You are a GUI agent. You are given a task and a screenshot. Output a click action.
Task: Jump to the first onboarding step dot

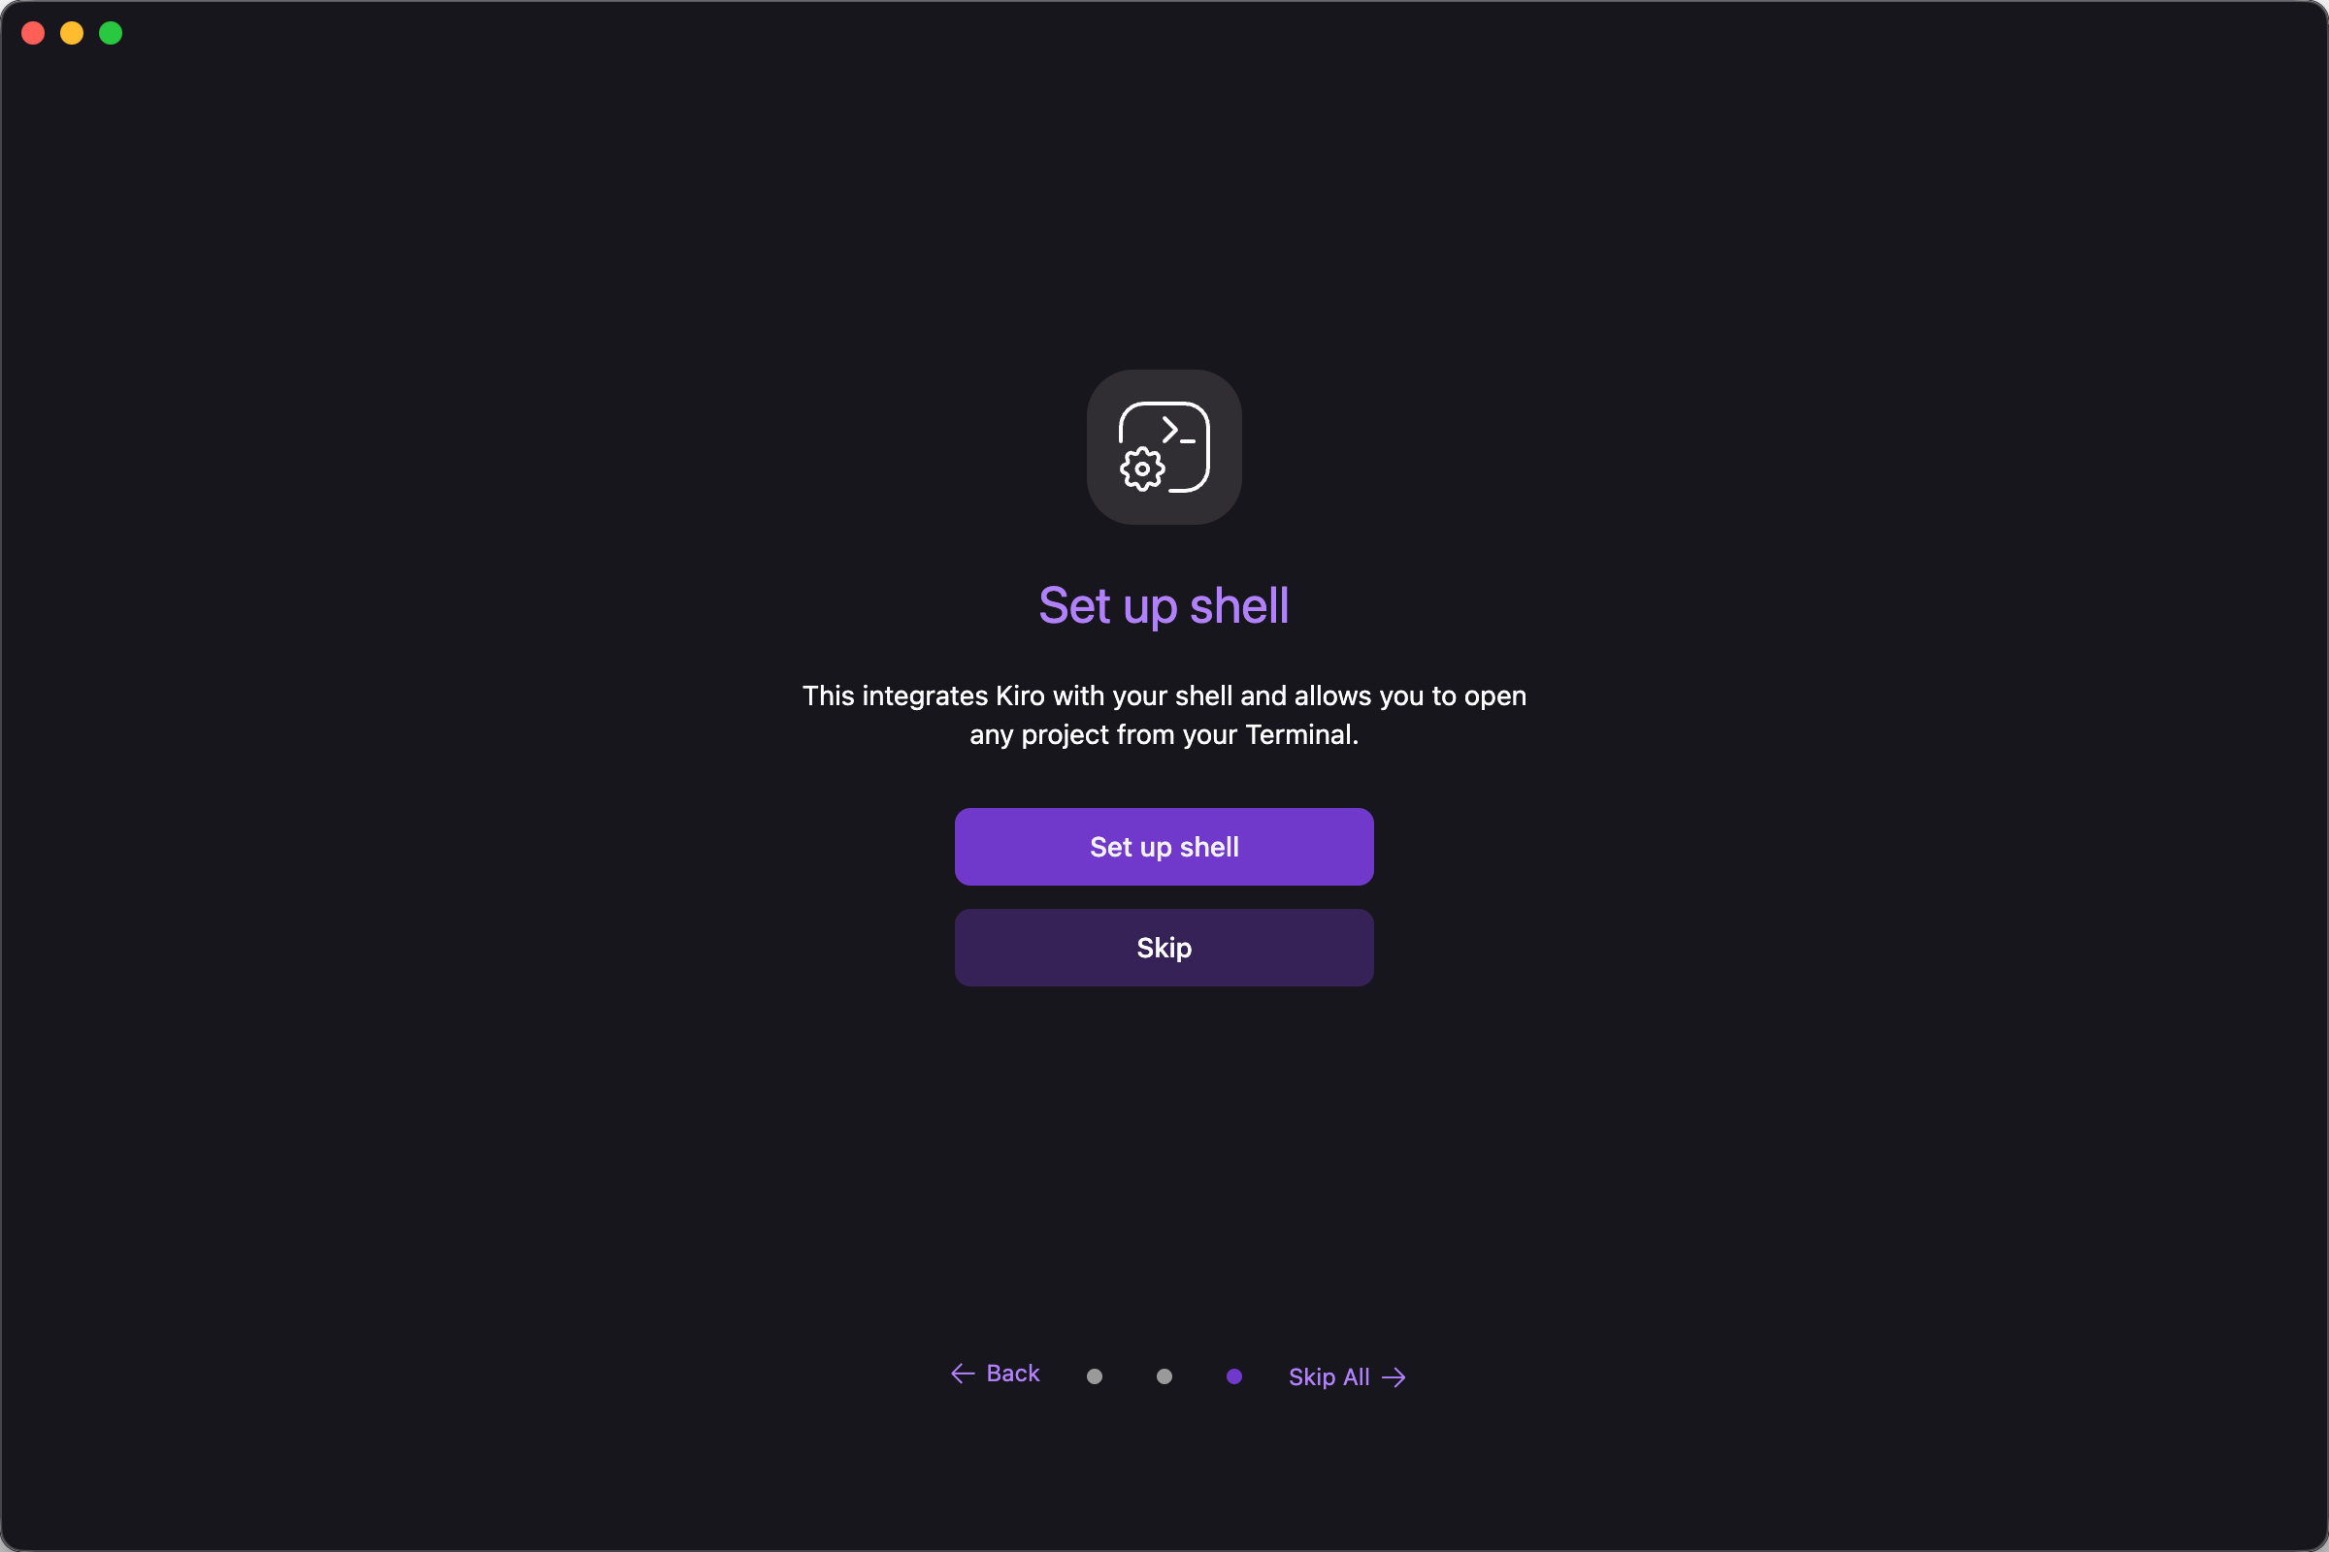tap(1095, 1376)
